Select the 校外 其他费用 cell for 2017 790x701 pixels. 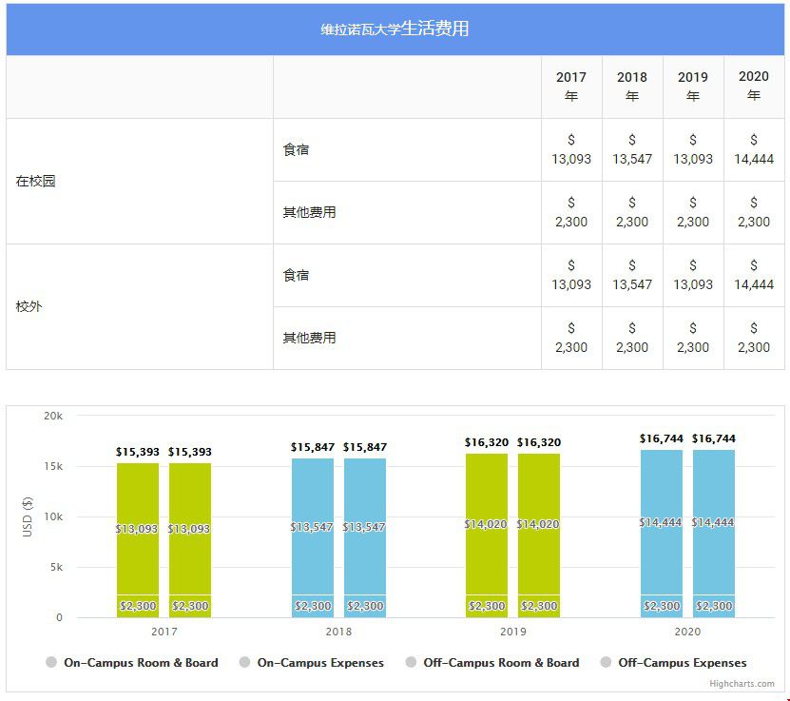[571, 339]
